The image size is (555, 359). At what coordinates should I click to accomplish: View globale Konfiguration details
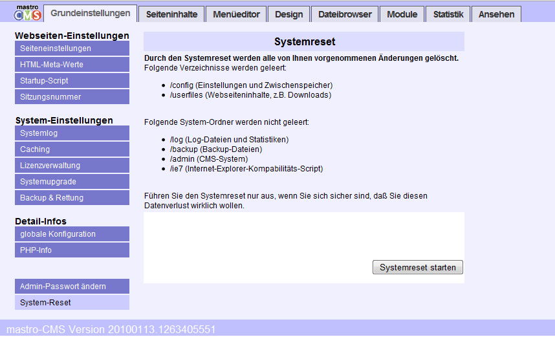72,234
